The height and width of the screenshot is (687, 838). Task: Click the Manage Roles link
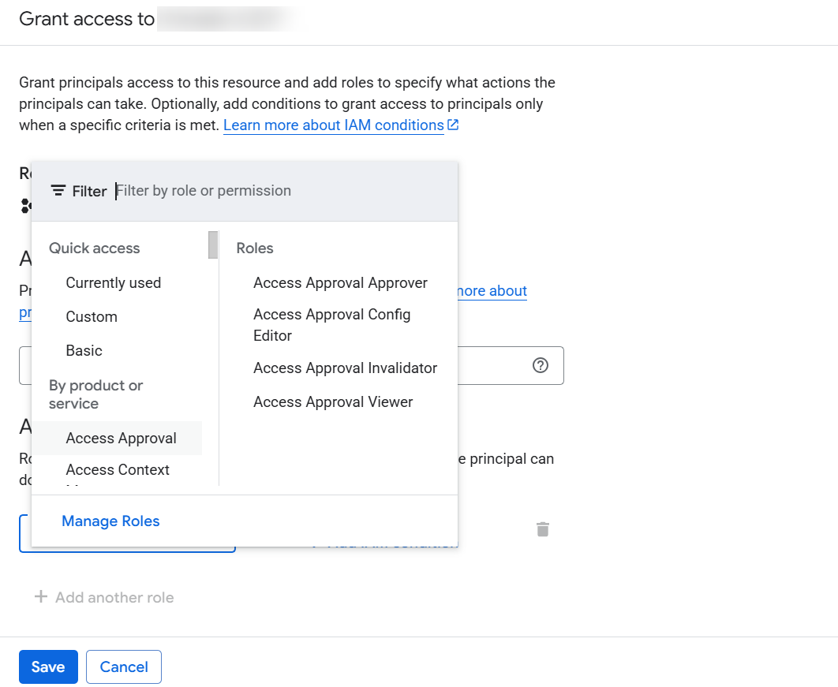point(110,521)
